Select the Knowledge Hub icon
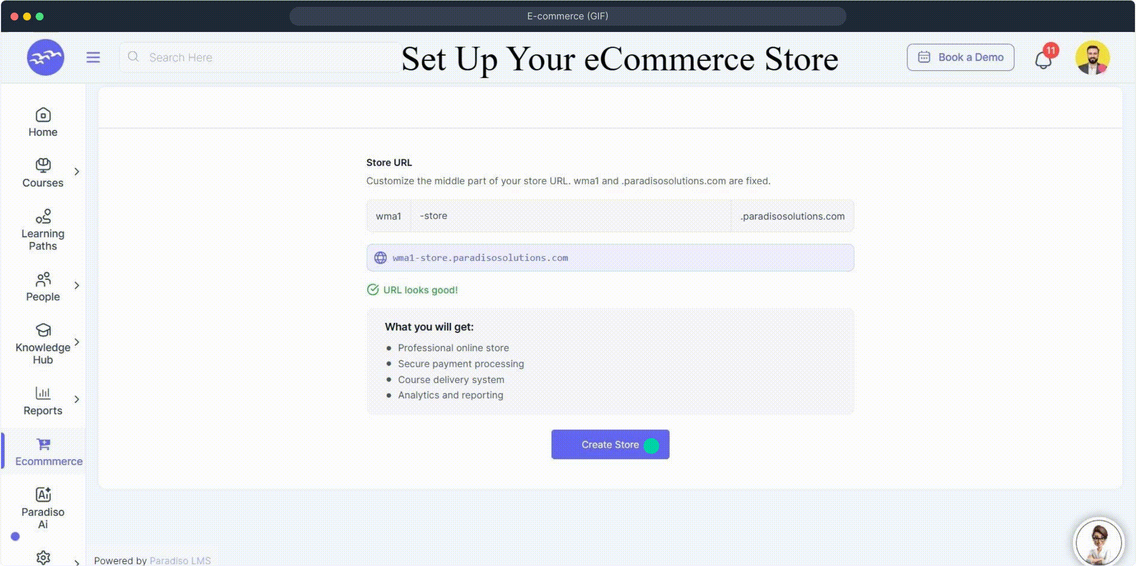Viewport: 1136px width, 566px height. coord(42,331)
